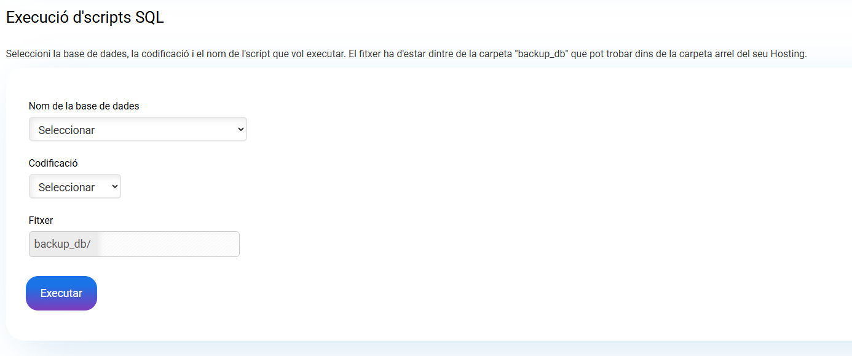Screen dimensions: 852x356
Task: Click the 'Execució d'scripts SQL' heading
Action: pos(85,17)
